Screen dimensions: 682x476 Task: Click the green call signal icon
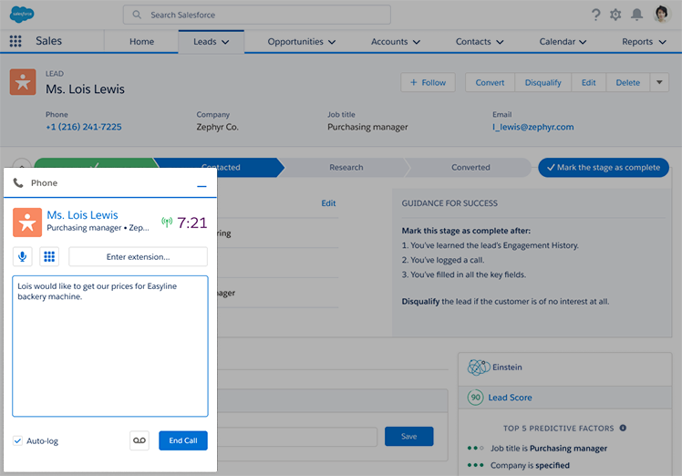pyautogui.click(x=167, y=222)
